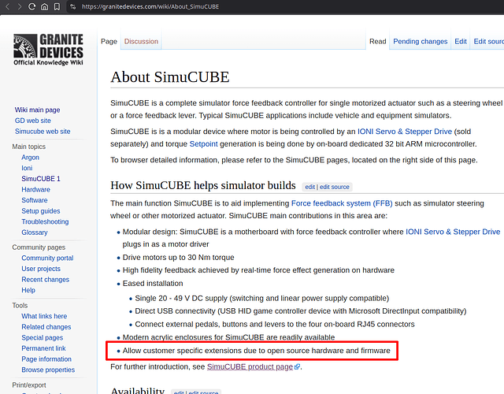504x394 pixels.
Task: Open Page information link
Action: [x=46, y=359]
